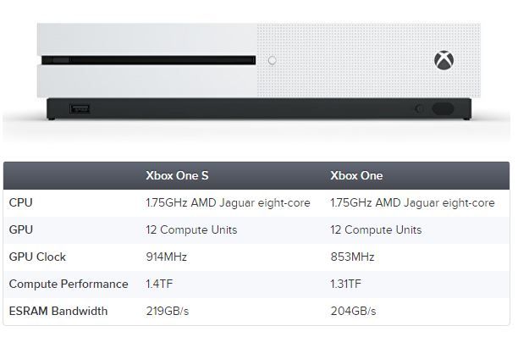The width and height of the screenshot is (518, 337).
Task: Click the Xbox One S column header
Action: [178, 175]
